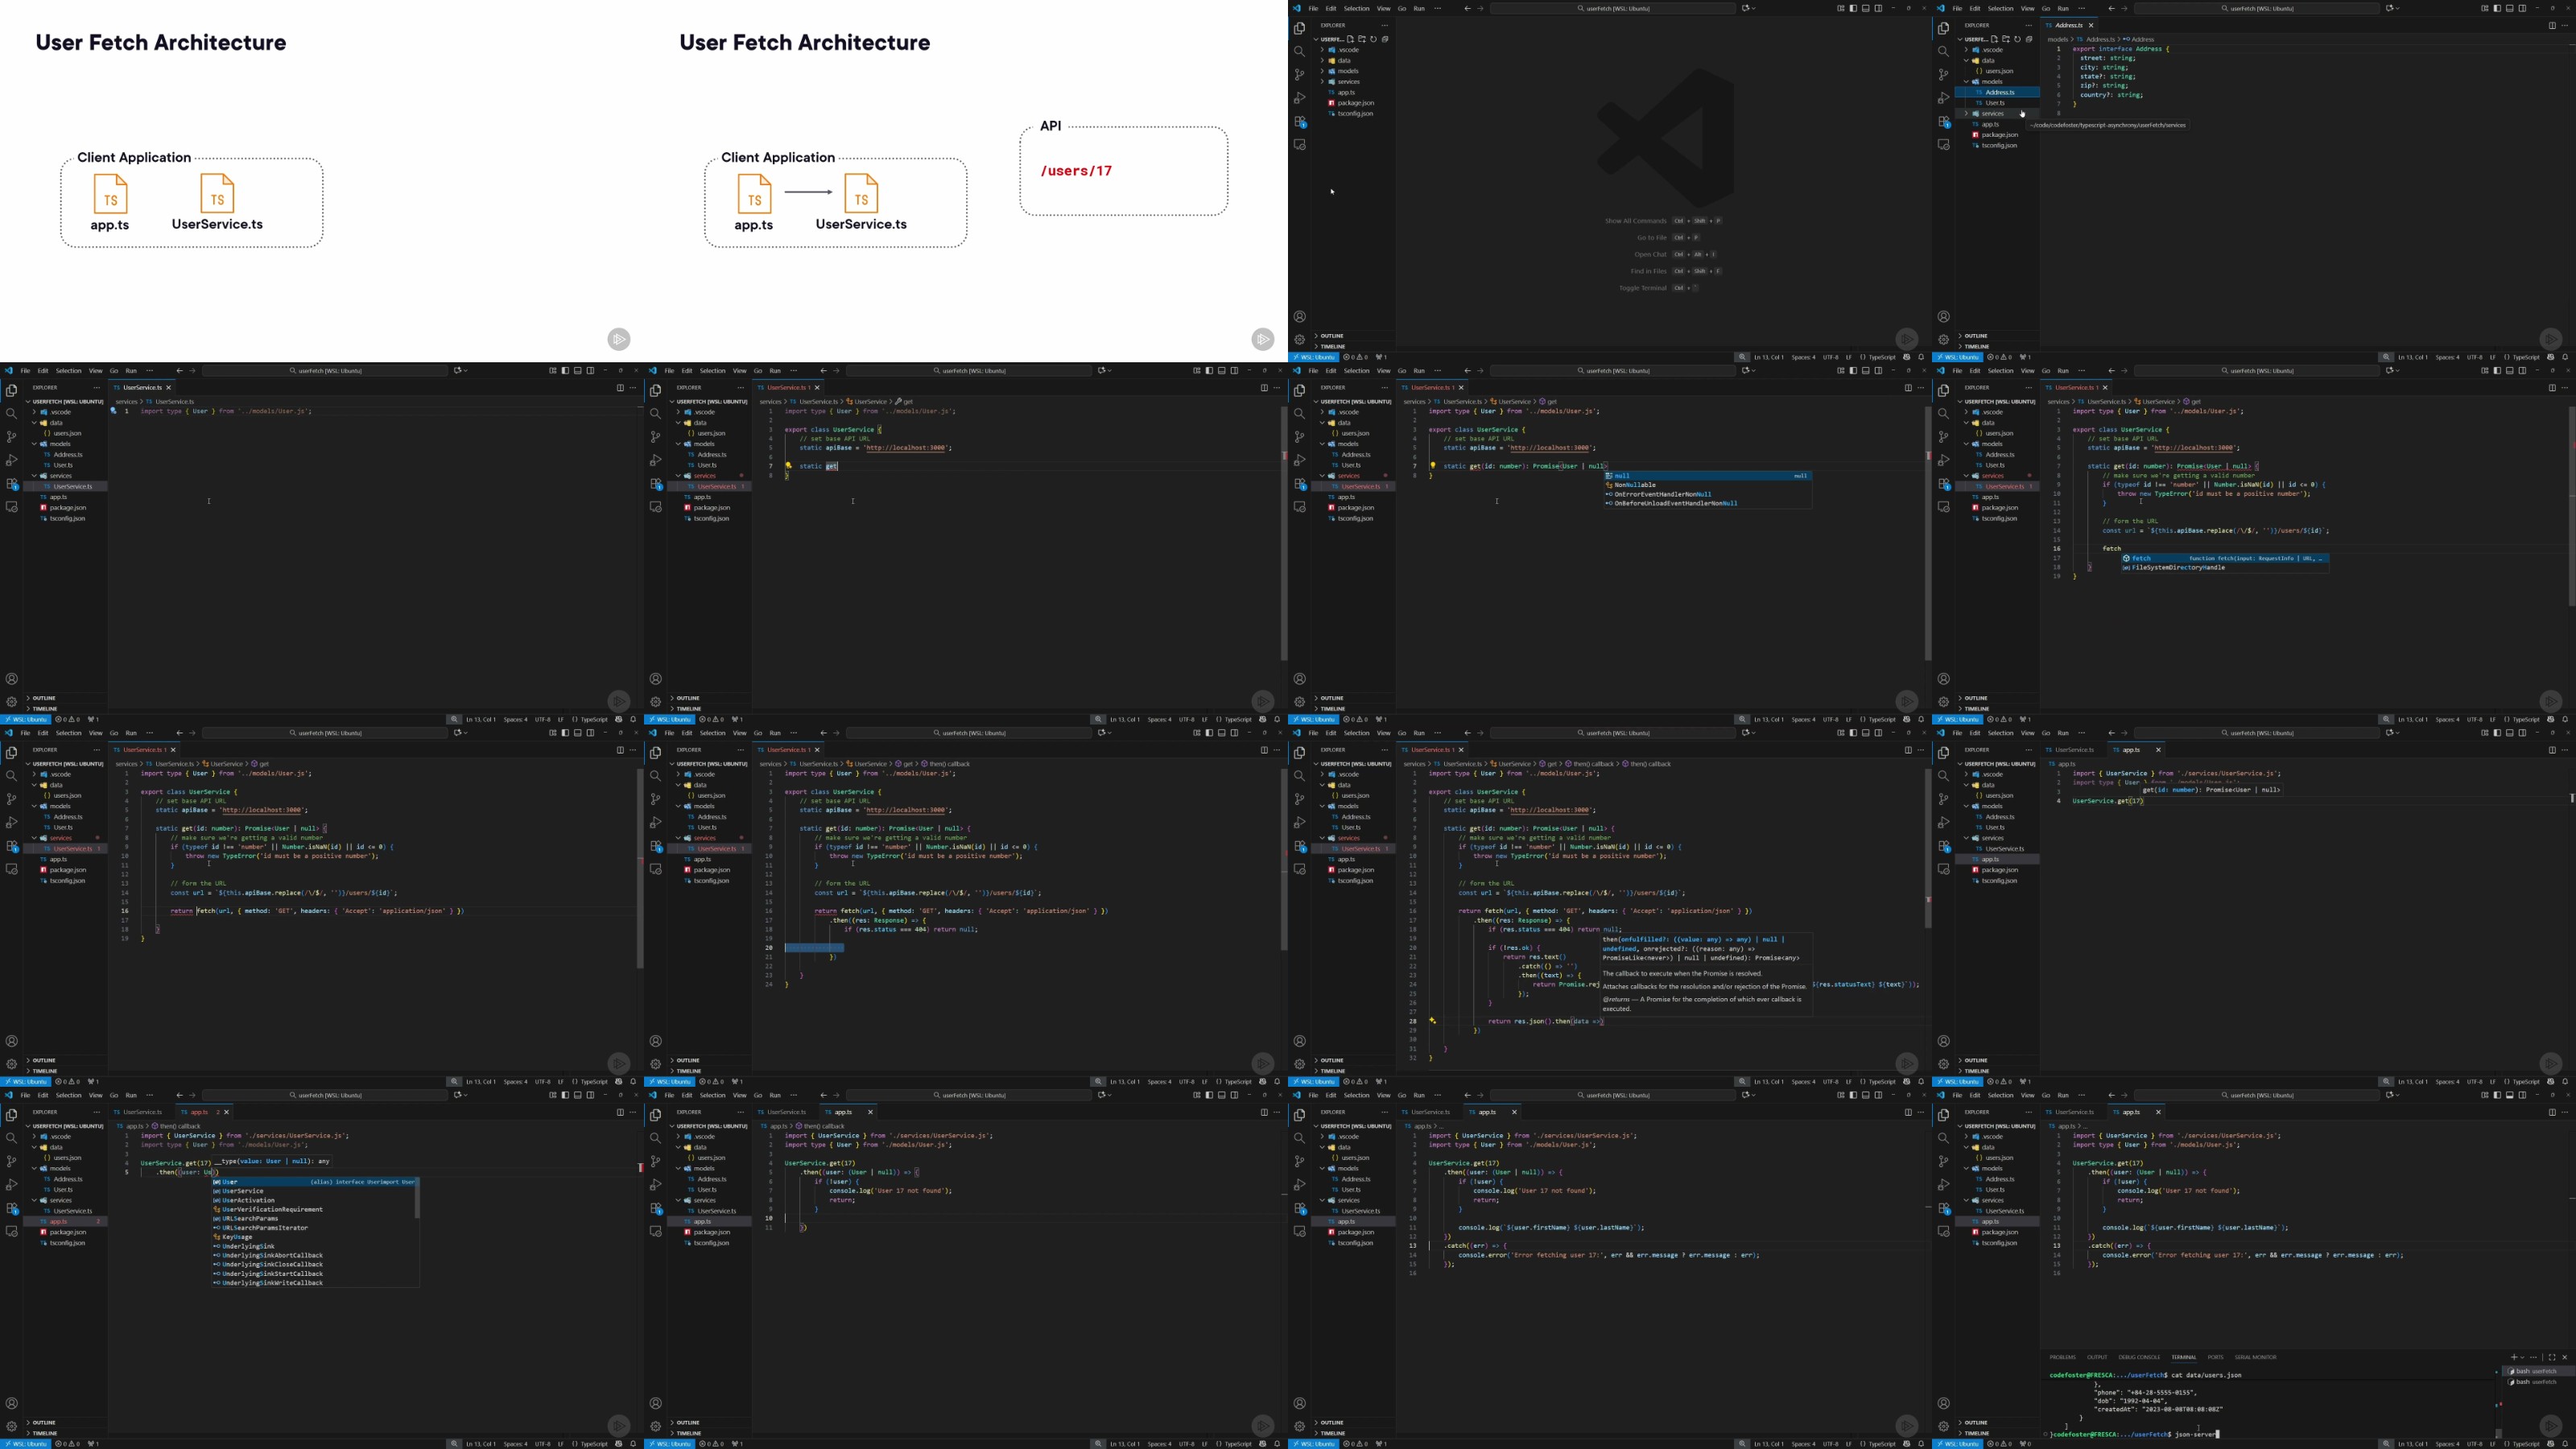Click New Folder icon in the window with no file open
Viewport: 2576px width, 1449px height.
(x=1362, y=39)
